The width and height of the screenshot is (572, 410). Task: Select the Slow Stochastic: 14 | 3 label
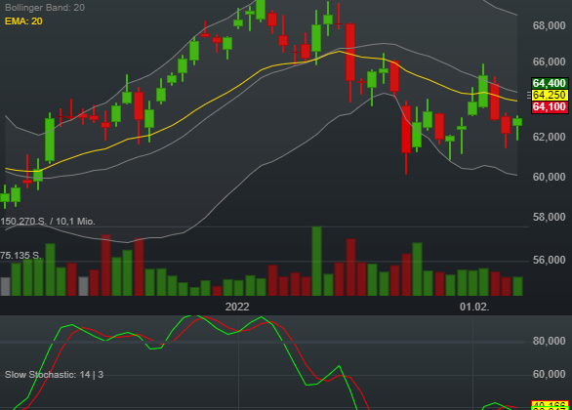click(x=54, y=375)
